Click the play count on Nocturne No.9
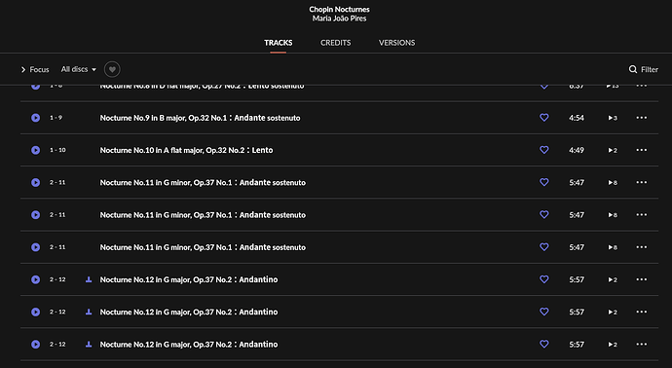 point(613,118)
